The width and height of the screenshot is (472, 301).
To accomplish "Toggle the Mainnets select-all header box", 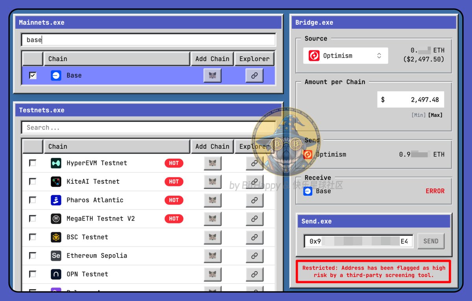I will 33,59.
